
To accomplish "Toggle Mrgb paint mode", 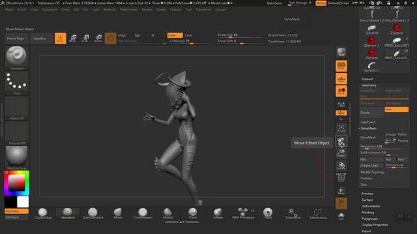I will pos(122,35).
